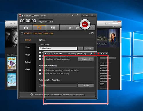Open recording overlay dropdown arrow menu
The height and width of the screenshot is (111, 143).
[45, 54]
